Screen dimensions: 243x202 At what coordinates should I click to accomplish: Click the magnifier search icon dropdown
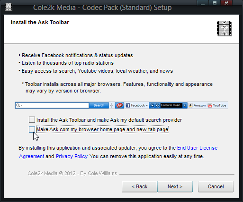point(19,105)
